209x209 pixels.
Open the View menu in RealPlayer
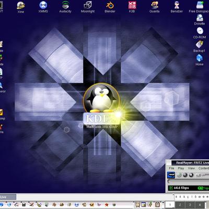pyautogui.click(x=191, y=168)
